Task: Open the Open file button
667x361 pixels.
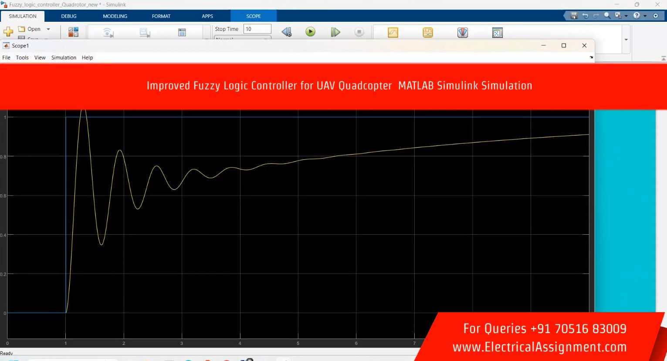Action: coord(30,29)
